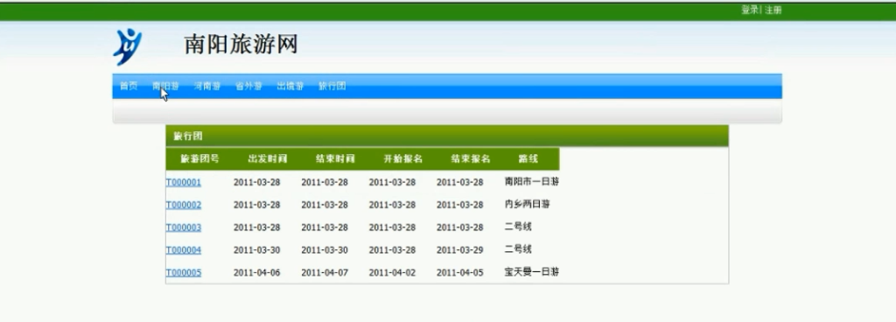This screenshot has width=896, height=322.
Task: Click the 开始报名 column header
Action: 402,158
